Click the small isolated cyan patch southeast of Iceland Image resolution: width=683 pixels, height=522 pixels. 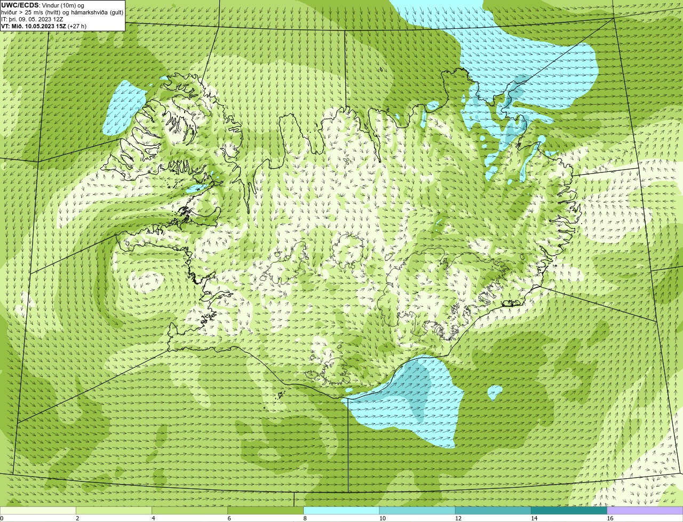click(x=496, y=393)
